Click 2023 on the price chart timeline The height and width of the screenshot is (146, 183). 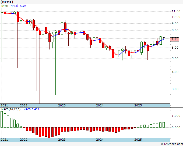[62, 105]
